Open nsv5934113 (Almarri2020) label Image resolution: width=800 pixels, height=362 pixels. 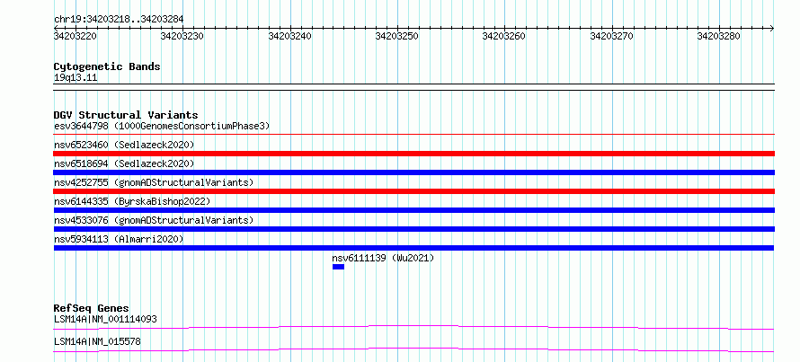click(x=119, y=239)
